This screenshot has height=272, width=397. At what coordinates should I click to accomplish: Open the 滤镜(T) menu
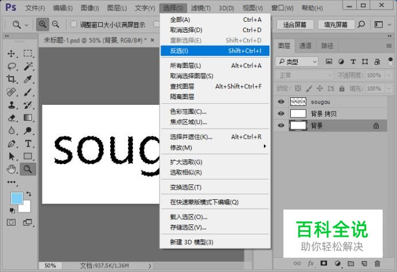click(201, 8)
